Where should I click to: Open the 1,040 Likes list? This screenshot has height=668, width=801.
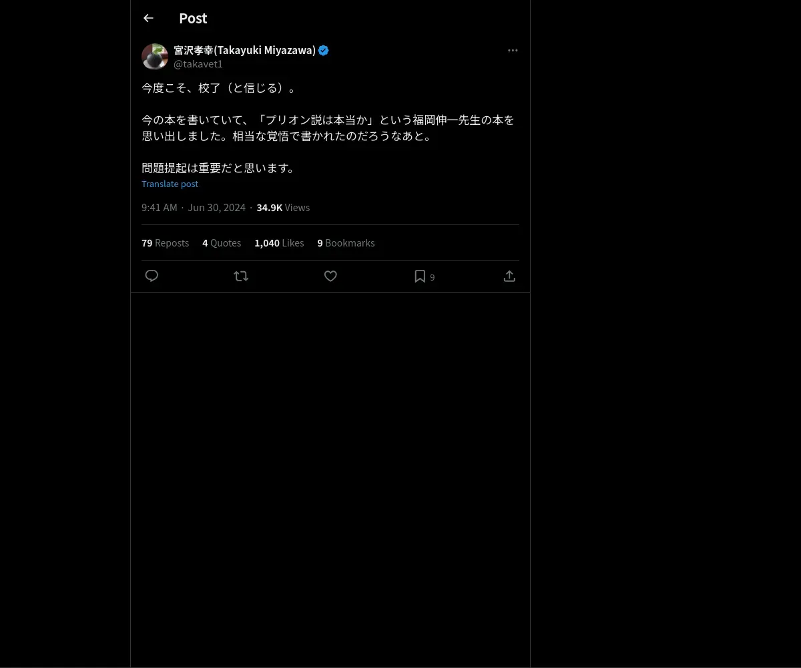279,242
